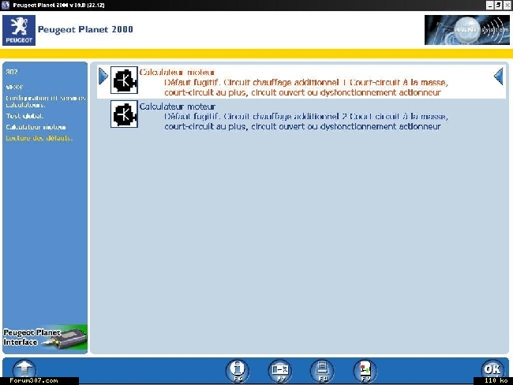Click the left blue arrow beside first fault
513x385 pixels.
(103, 76)
